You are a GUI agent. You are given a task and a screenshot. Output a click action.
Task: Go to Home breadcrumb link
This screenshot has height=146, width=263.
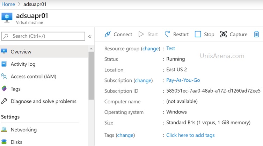pyautogui.click(x=8, y=4)
